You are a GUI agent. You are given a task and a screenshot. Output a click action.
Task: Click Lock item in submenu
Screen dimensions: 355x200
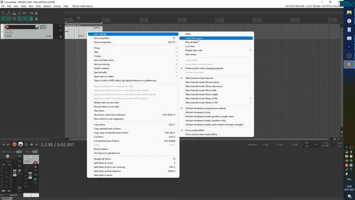[216, 46]
